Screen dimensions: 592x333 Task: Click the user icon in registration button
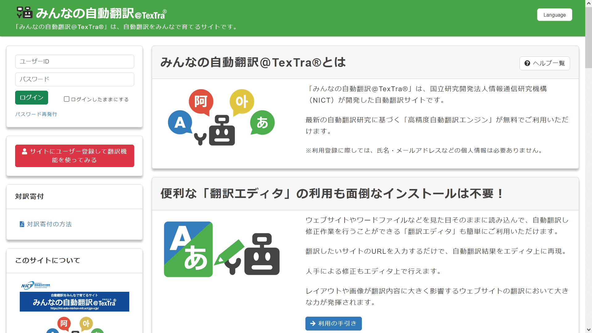pos(25,151)
